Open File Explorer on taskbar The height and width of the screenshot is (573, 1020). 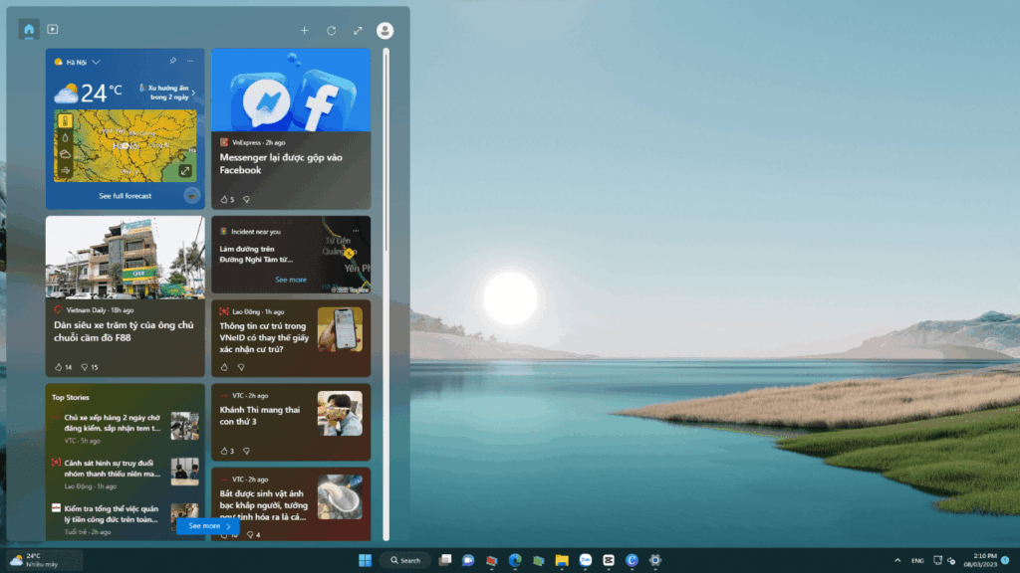pos(562,560)
